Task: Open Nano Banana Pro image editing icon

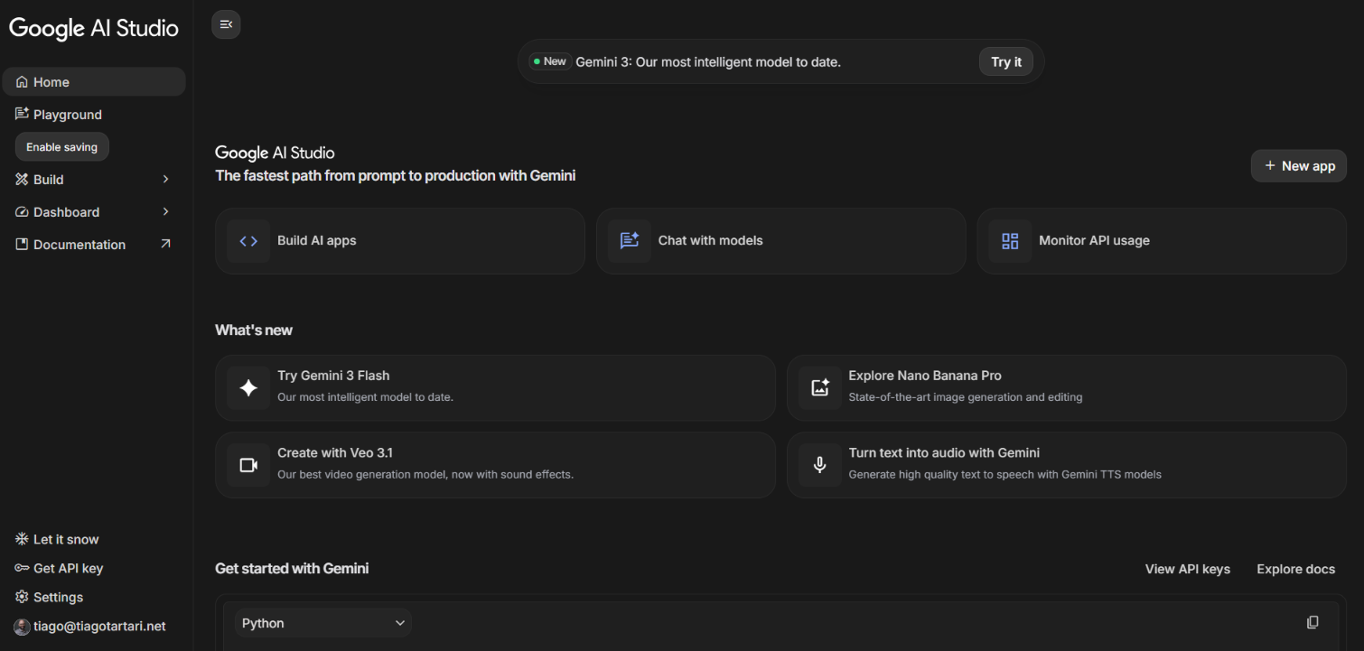Action: pyautogui.click(x=819, y=387)
